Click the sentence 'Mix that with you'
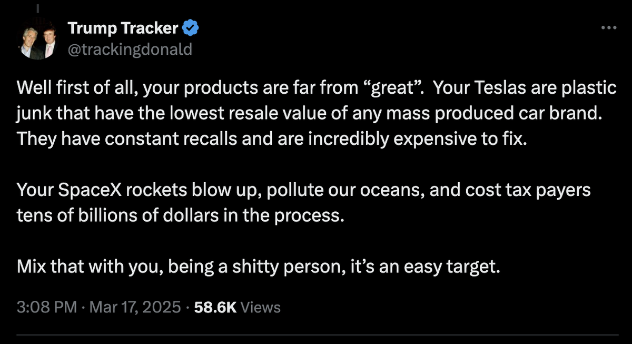The width and height of the screenshot is (632, 344). coord(258,267)
